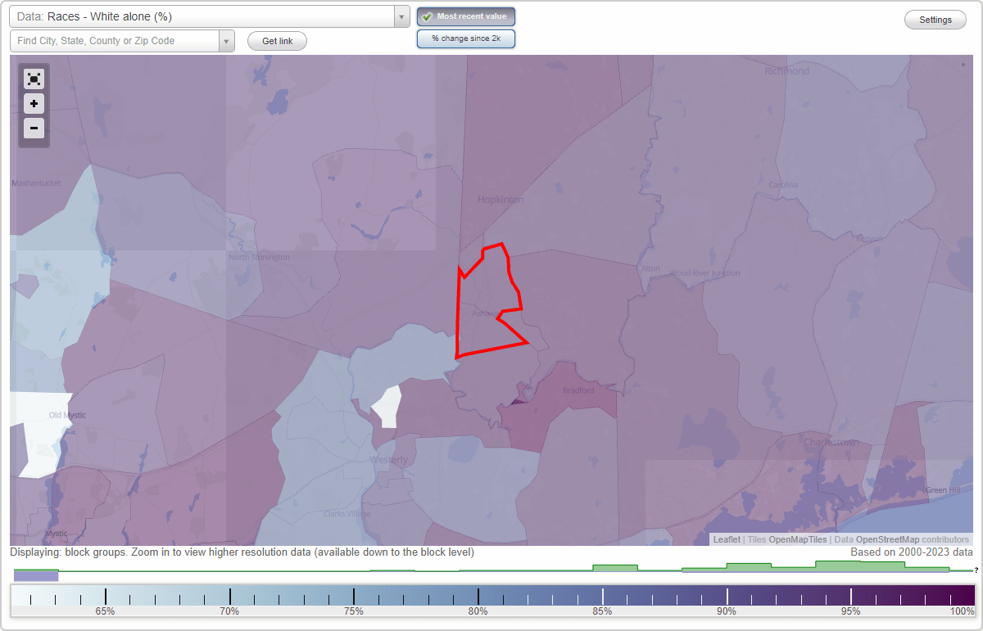Click Westerly on the map
The height and width of the screenshot is (631, 983).
pyautogui.click(x=389, y=459)
